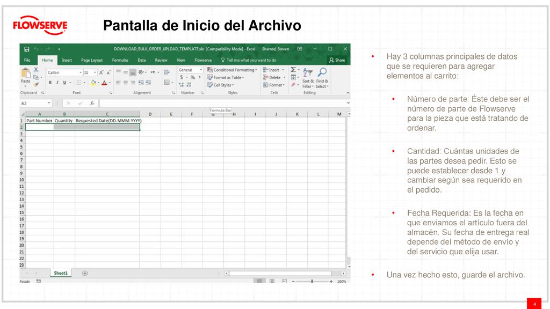The height and width of the screenshot is (309, 550).
Task: Click the Insert Function fx icon
Action: click(x=92, y=103)
